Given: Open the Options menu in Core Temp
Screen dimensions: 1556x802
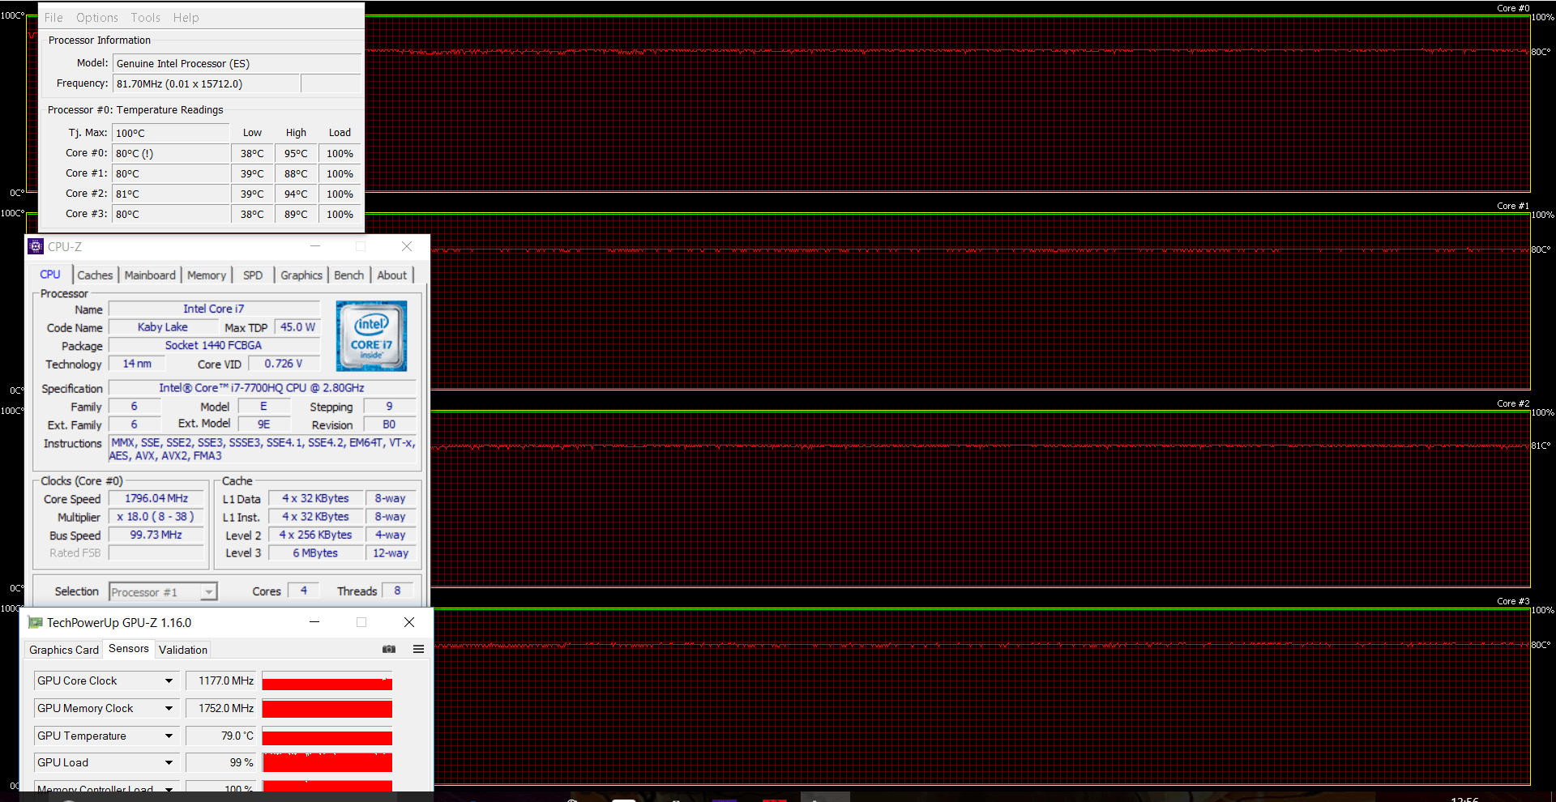Looking at the screenshot, I should pos(97,17).
